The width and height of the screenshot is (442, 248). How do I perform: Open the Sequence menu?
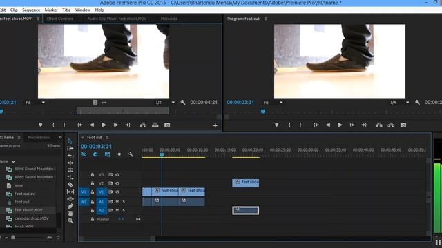(31, 10)
